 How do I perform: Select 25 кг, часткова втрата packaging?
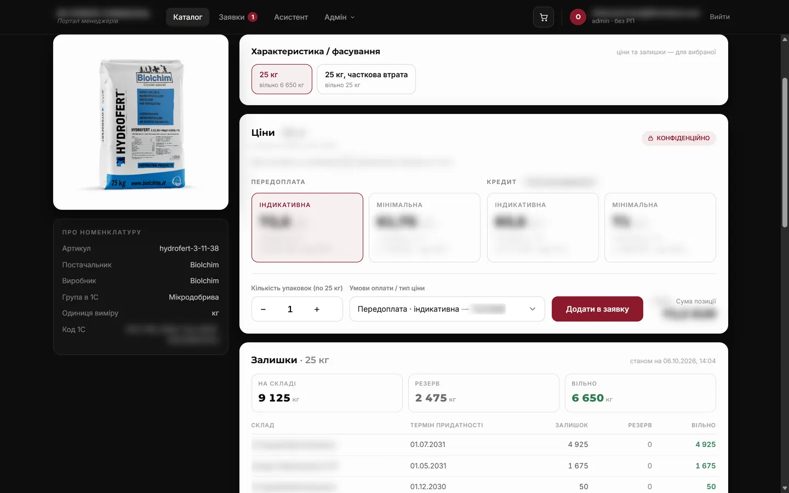coord(366,79)
